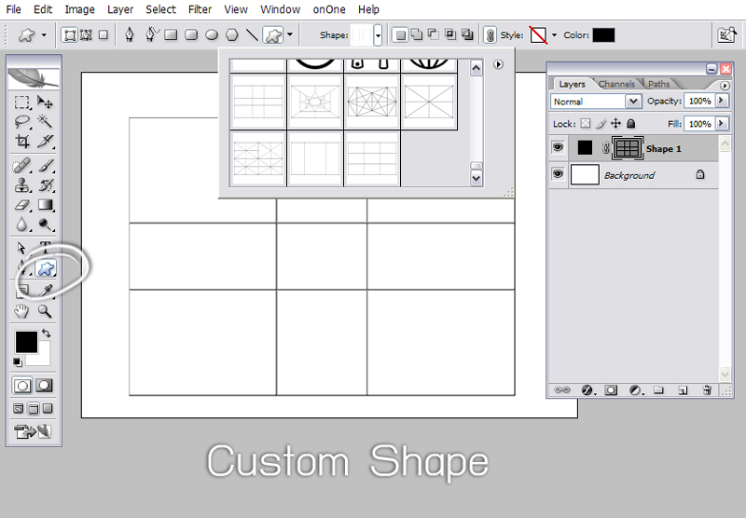Select the Rectangular Marquee tool
The height and width of the screenshot is (518, 746).
pos(21,102)
